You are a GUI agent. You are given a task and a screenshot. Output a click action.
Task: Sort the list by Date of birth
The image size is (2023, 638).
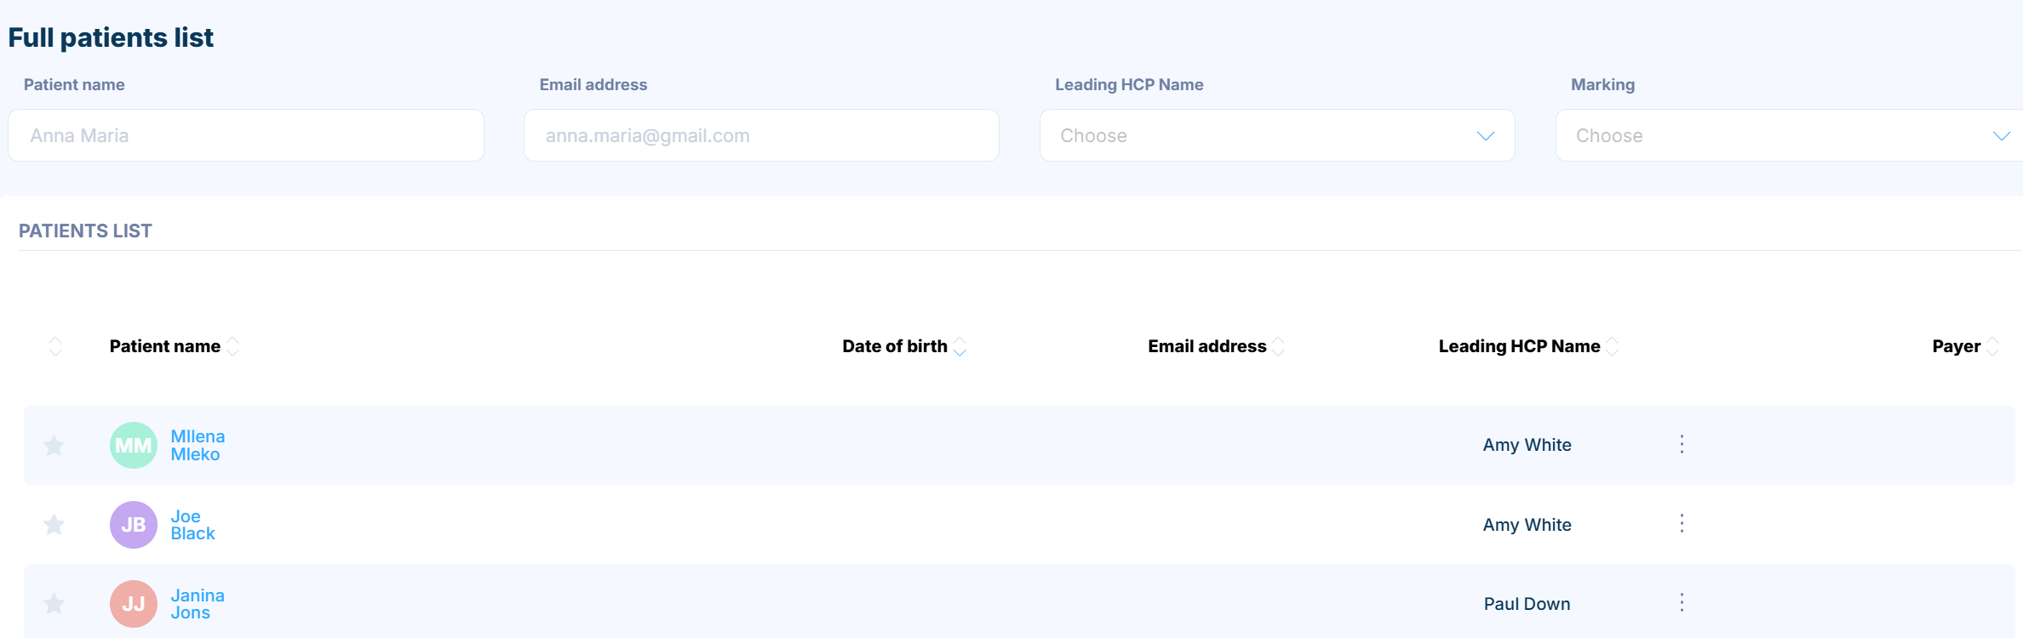[960, 346]
